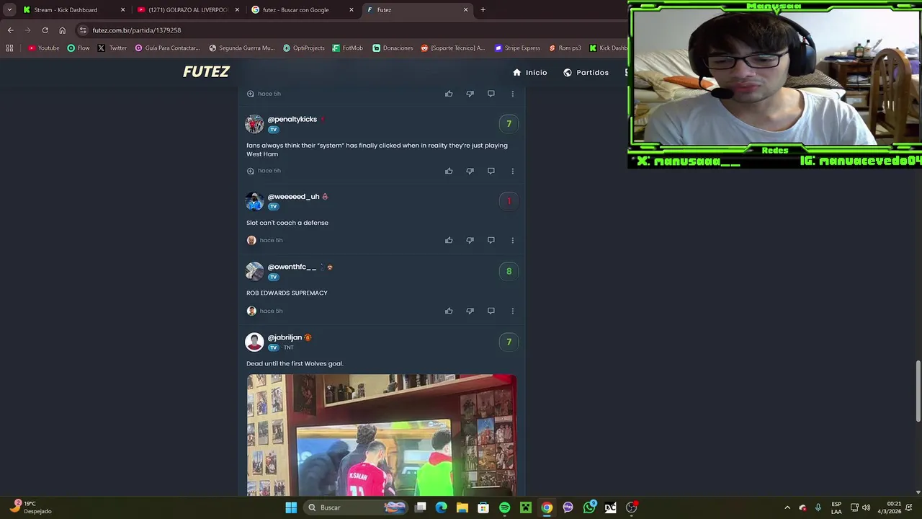The width and height of the screenshot is (922, 519).
Task: Open the Windows Start menu
Action: click(291, 507)
